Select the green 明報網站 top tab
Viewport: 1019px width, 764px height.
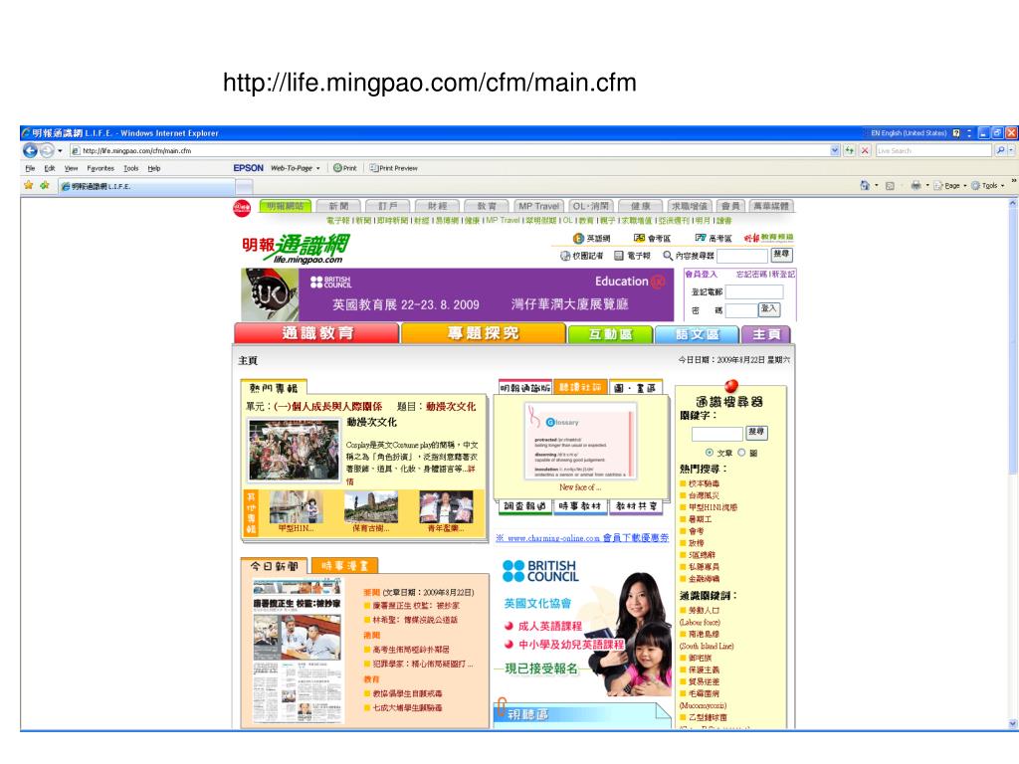285,206
